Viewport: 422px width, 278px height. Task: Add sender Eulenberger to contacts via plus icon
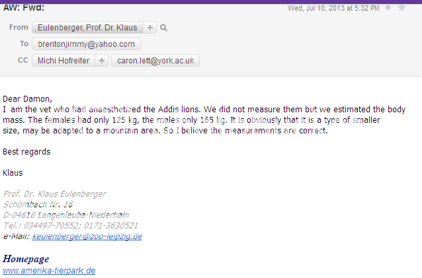tap(149, 28)
